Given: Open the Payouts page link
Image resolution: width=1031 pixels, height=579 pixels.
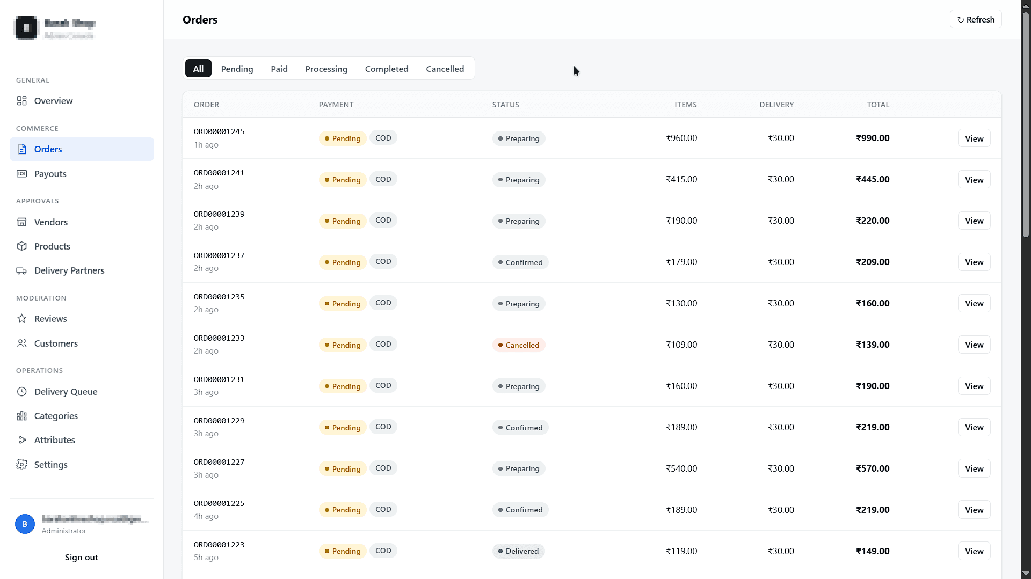Looking at the screenshot, I should 82,174.
